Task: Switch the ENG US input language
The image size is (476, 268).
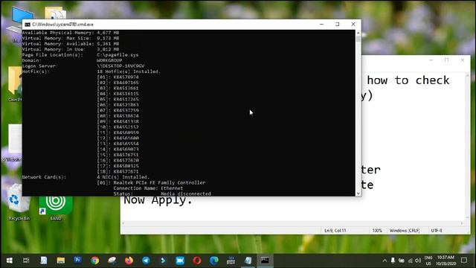Action: [428, 261]
